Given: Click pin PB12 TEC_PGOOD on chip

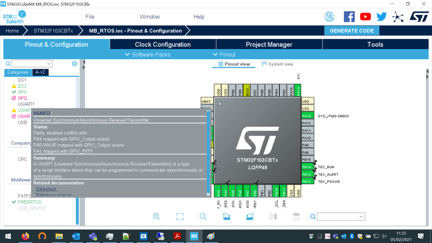Looking at the screenshot, I should coord(308,182).
